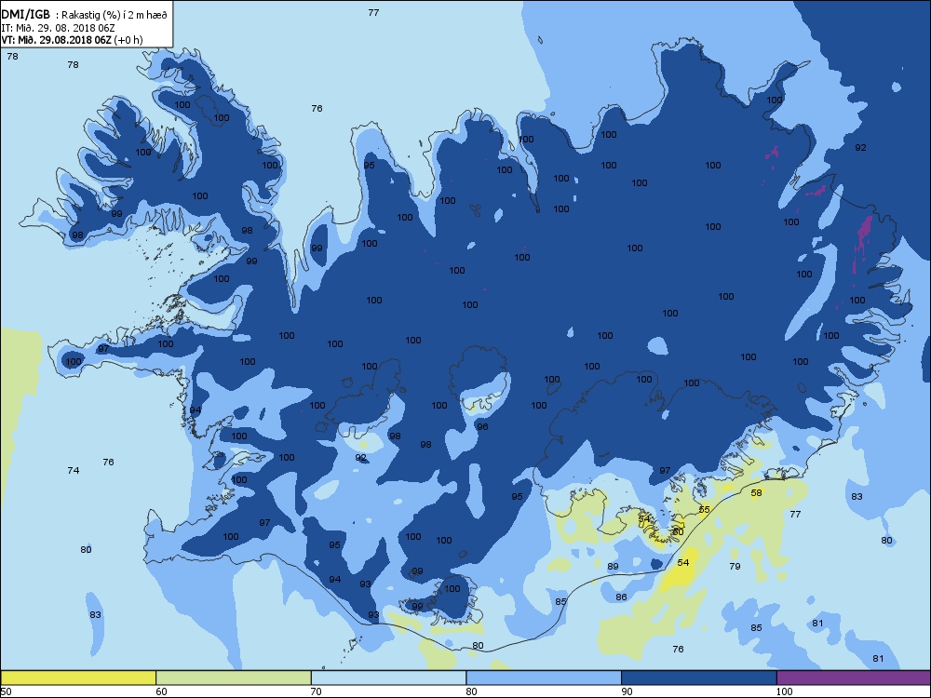Click the humidity value '86' on the map
Screen dimensions: 931x698
pyautogui.click(x=621, y=597)
